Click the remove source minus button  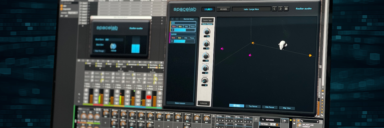point(177,19)
